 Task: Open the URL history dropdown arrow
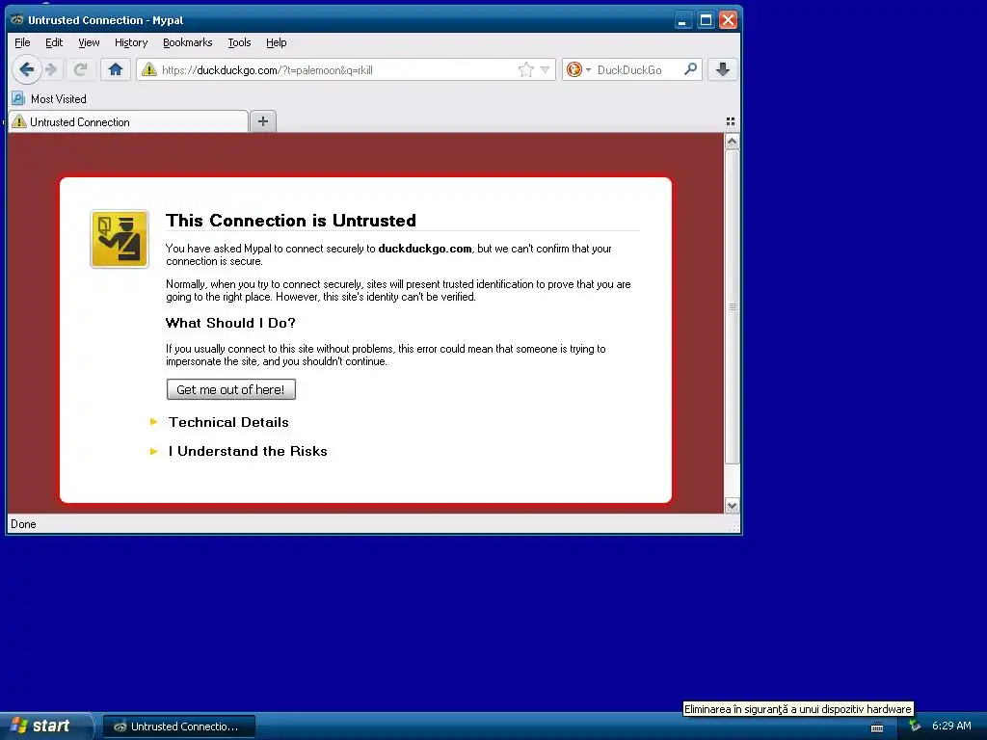[x=546, y=69]
